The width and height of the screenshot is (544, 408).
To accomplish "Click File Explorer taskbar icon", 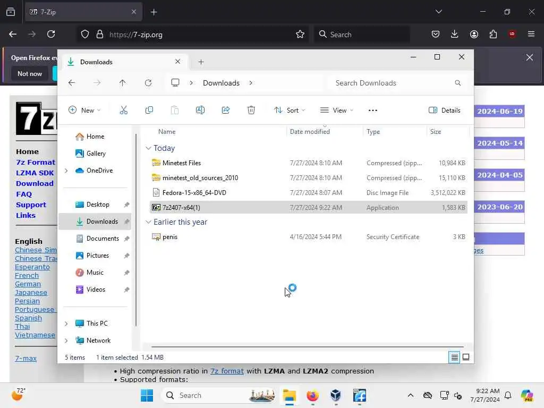I will pyautogui.click(x=290, y=395).
